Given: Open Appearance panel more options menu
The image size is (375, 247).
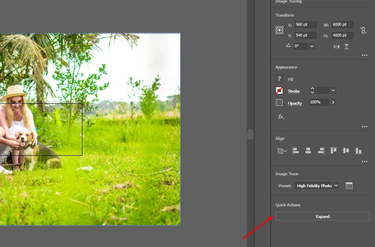Looking at the screenshot, I should (365, 127).
